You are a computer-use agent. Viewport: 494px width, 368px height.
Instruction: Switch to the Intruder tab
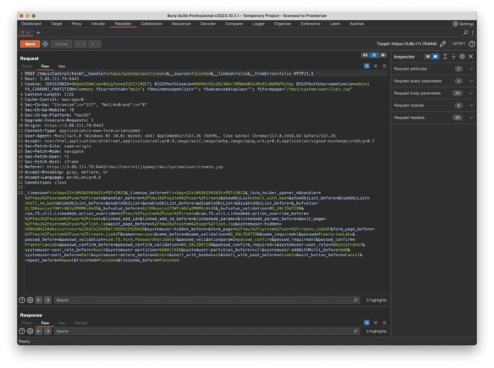pyautogui.click(x=98, y=24)
